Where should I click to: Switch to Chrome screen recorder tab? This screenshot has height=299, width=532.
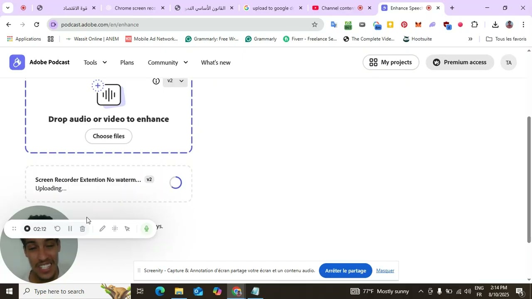click(x=135, y=8)
